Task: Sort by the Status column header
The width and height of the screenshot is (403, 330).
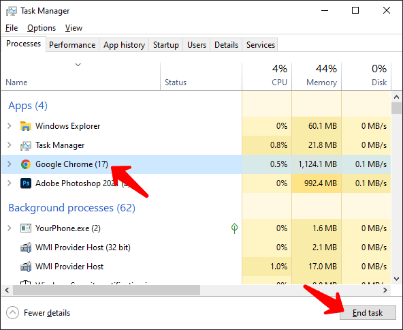Action: (176, 82)
